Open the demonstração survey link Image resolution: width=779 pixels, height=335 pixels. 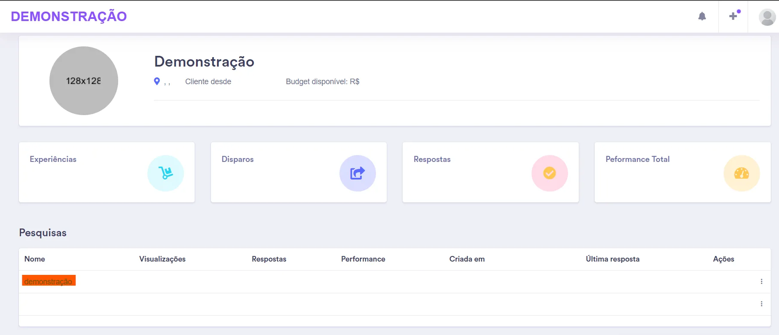point(49,281)
